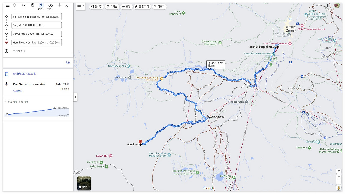Click the Furi waypoint on map
The height and width of the screenshot is (194, 345).
[250, 84]
